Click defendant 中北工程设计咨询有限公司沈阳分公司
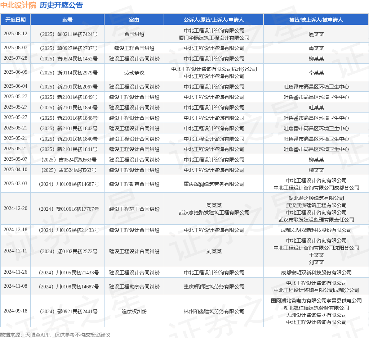The width and height of the screenshot is (369, 338). click(x=316, y=248)
